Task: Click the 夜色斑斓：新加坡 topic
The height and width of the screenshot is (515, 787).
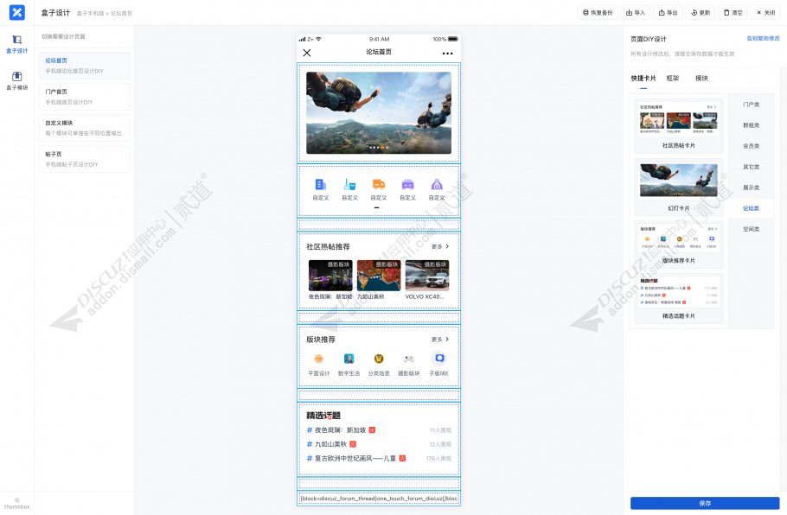Action: click(340, 430)
